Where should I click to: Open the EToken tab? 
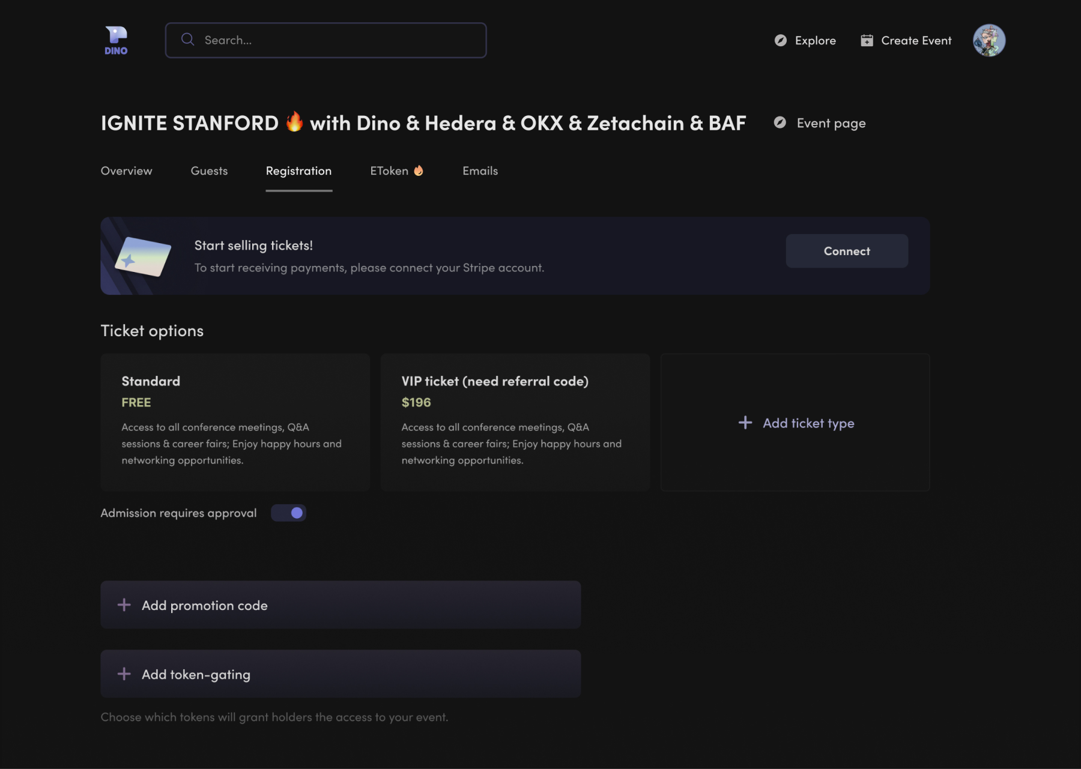396,171
